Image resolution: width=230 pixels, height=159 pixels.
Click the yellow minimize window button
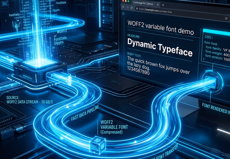(x=125, y=1)
